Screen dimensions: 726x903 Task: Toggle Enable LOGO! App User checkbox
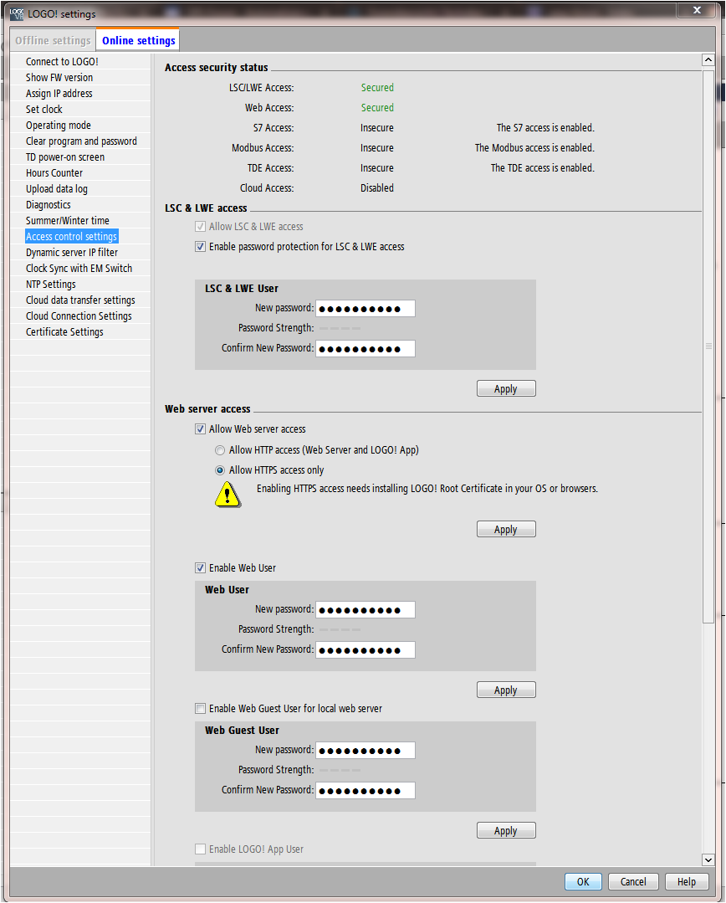tap(200, 849)
